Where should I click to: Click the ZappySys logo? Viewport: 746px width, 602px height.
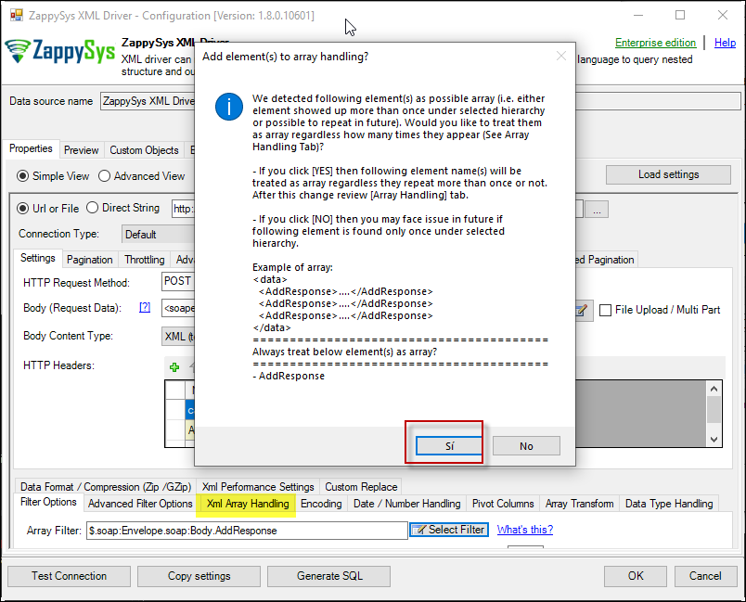coord(59,51)
